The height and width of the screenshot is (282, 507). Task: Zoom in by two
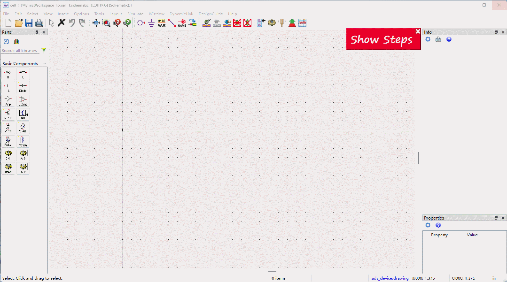(x=117, y=23)
